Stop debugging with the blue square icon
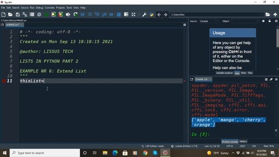This screenshot has width=279, height=157. 119,14
